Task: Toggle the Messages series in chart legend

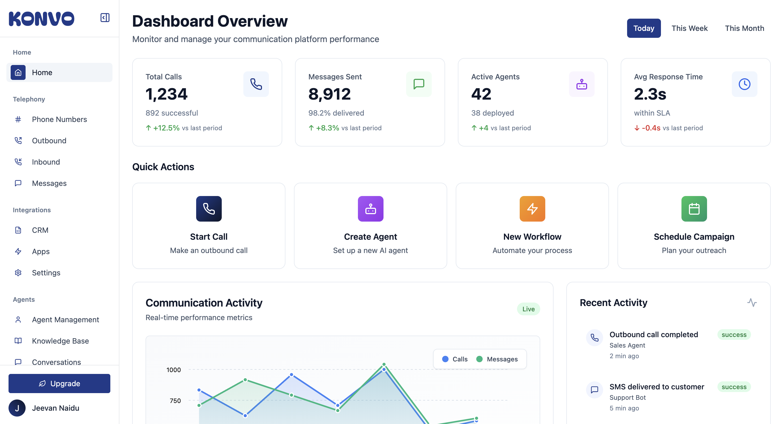Action: [x=497, y=359]
